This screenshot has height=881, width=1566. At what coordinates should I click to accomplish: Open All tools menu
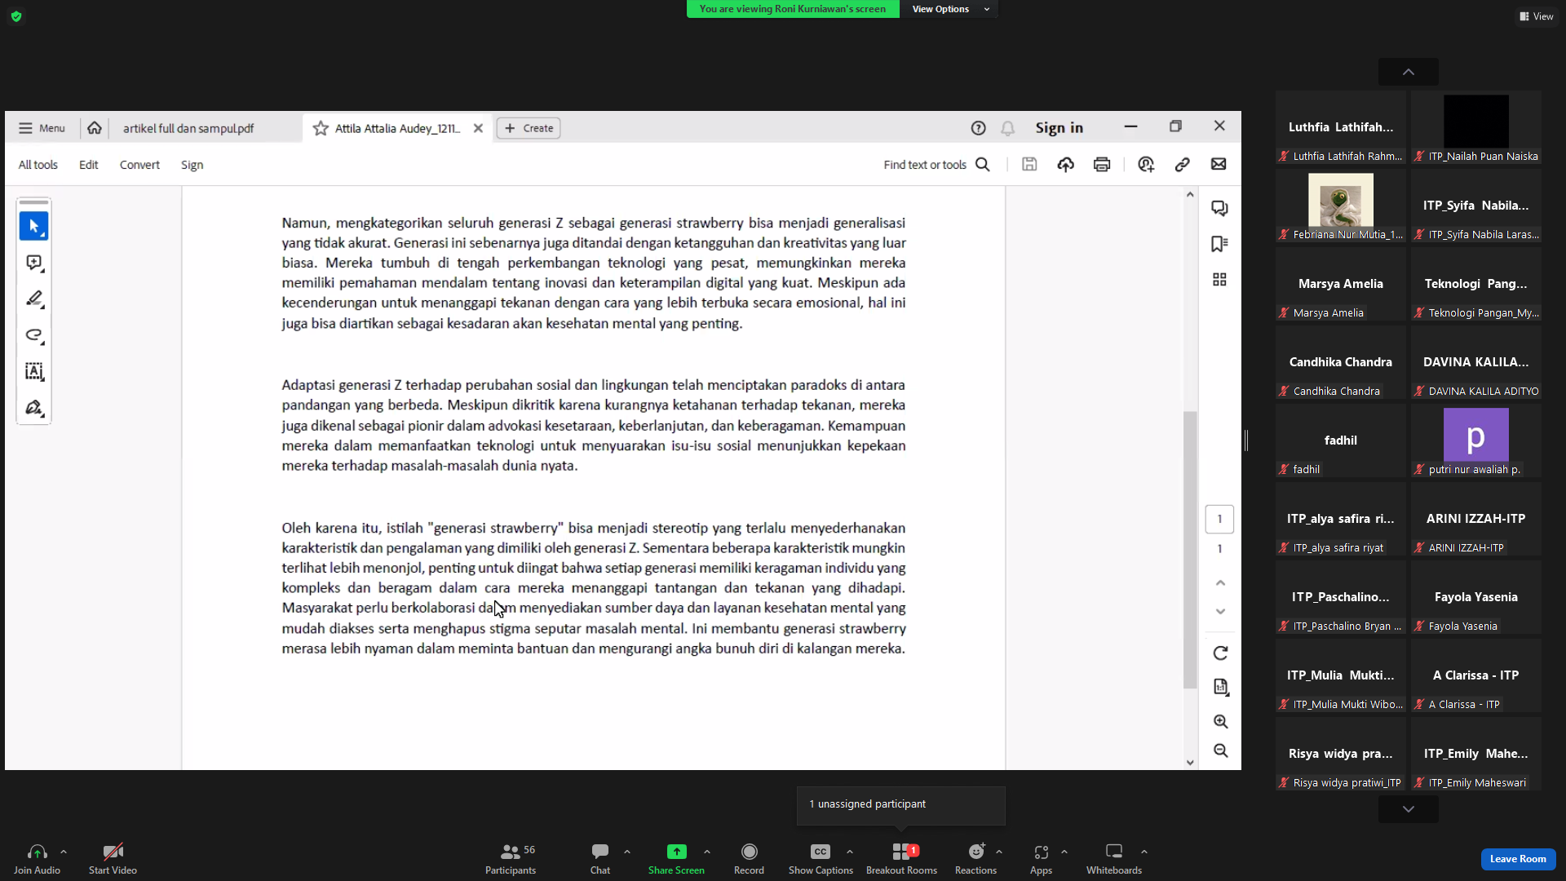pyautogui.click(x=38, y=165)
